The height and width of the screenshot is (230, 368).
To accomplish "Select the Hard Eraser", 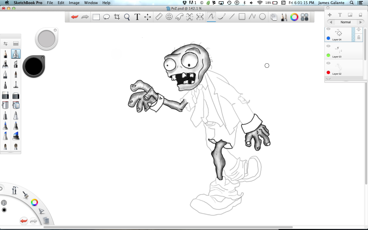I will click(5, 95).
